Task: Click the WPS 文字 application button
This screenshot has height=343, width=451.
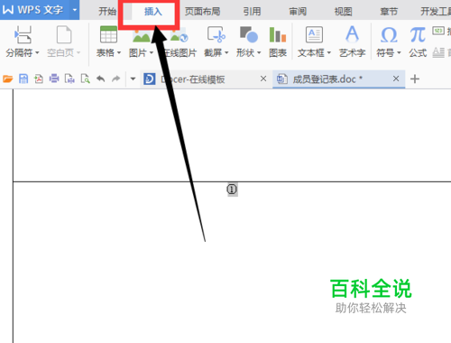Action: (34, 10)
